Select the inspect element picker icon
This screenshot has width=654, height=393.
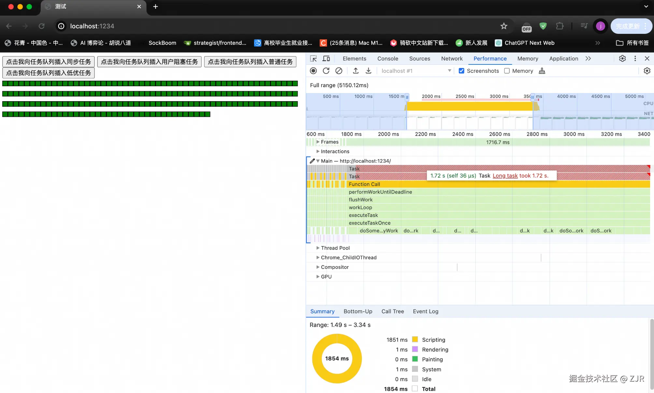313,59
